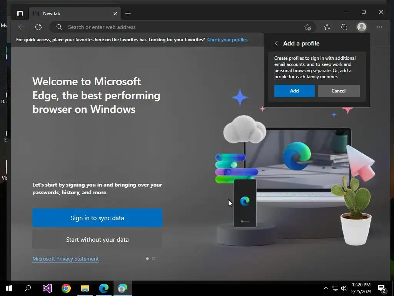Maximize the Edge window

click(364, 12)
